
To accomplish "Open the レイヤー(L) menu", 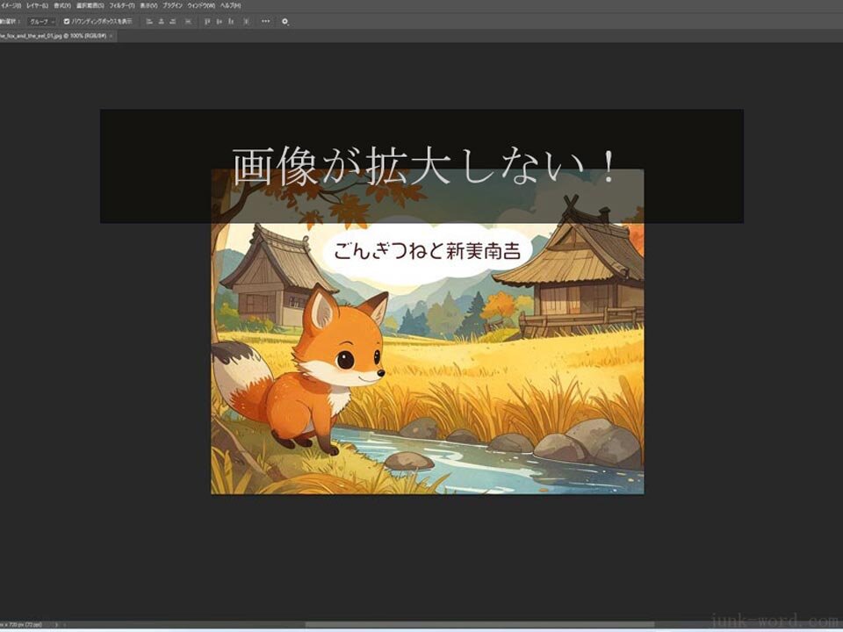I will [x=37, y=5].
